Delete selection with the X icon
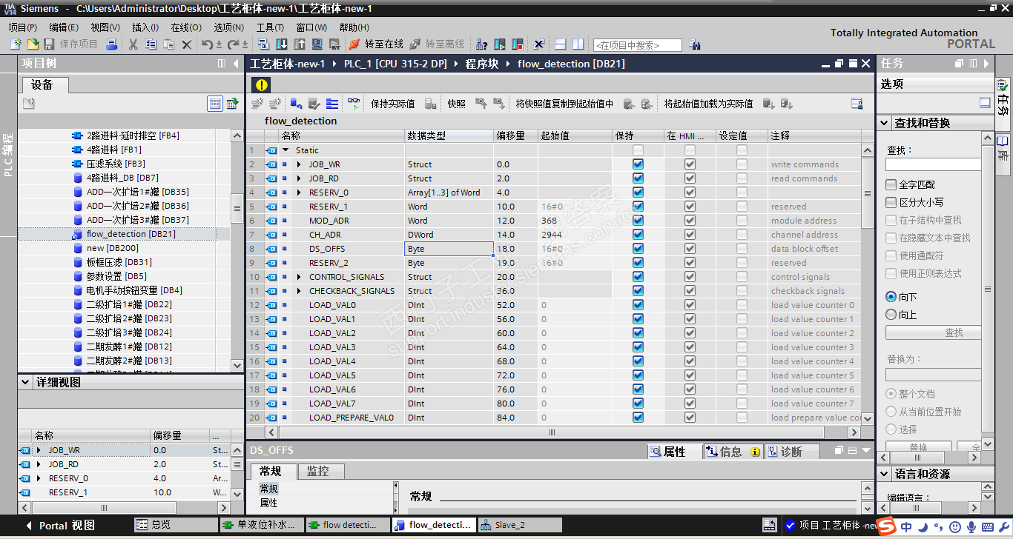Viewport: 1013px width, 539px height. tap(187, 44)
